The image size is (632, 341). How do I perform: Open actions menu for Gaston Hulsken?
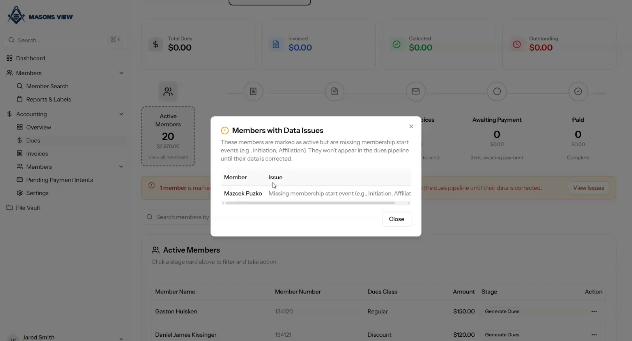tap(594, 311)
